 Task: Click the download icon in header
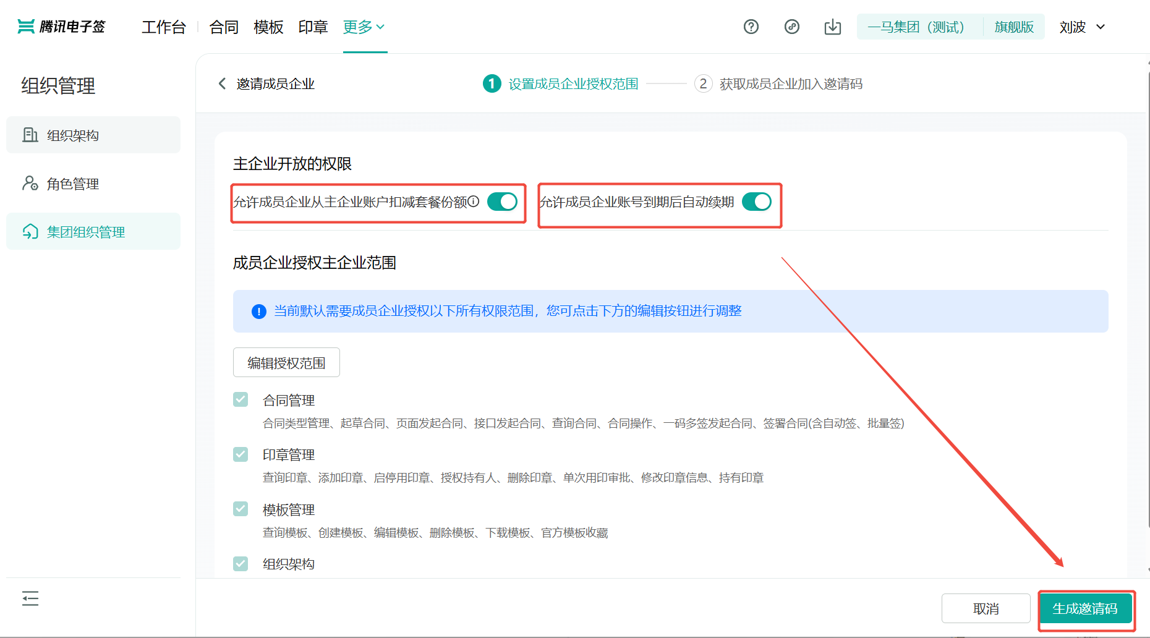(832, 27)
